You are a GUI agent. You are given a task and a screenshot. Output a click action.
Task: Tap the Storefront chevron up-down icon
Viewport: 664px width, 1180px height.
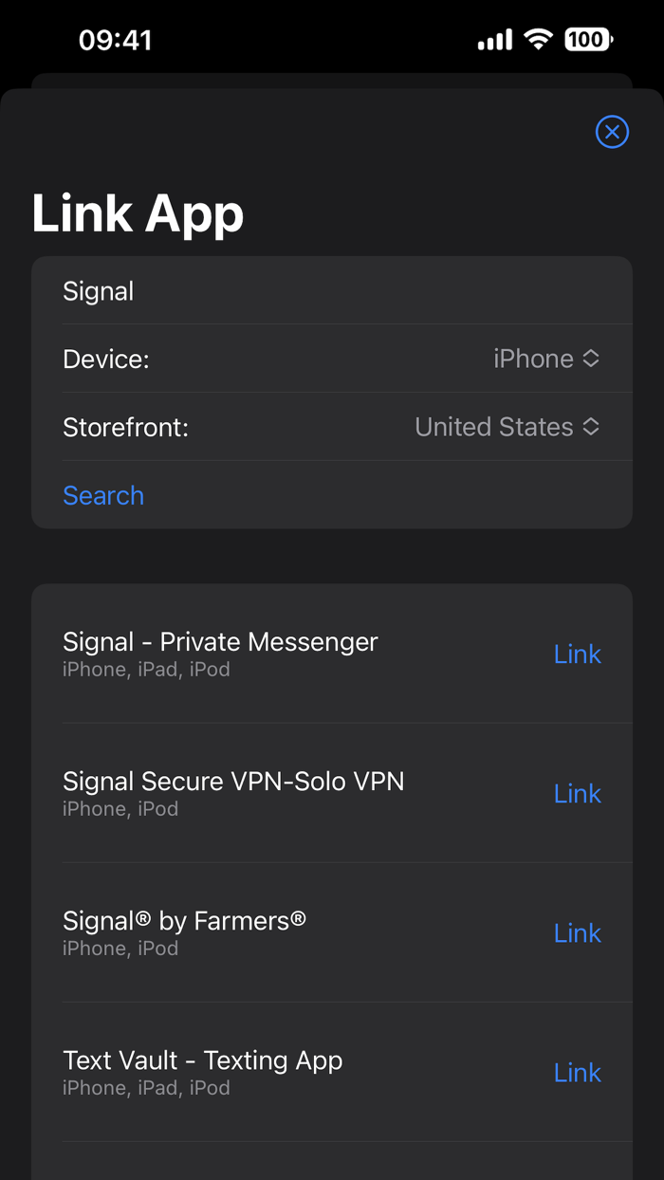coord(591,427)
